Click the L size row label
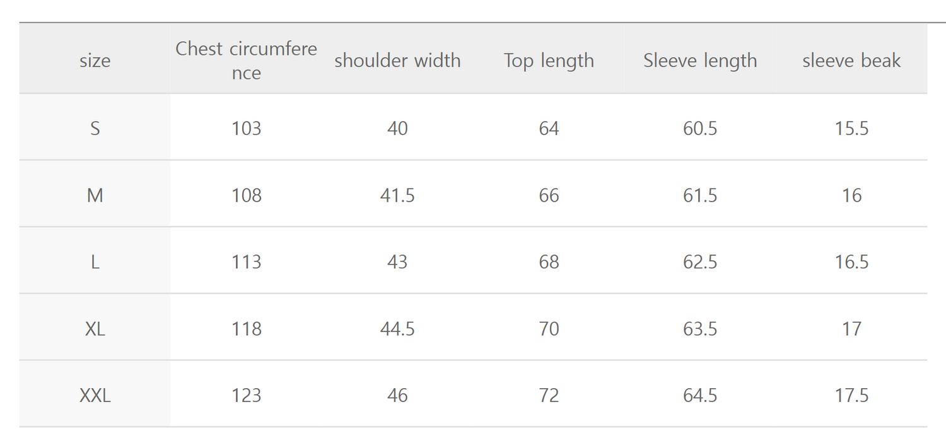The height and width of the screenshot is (448, 946). [95, 262]
